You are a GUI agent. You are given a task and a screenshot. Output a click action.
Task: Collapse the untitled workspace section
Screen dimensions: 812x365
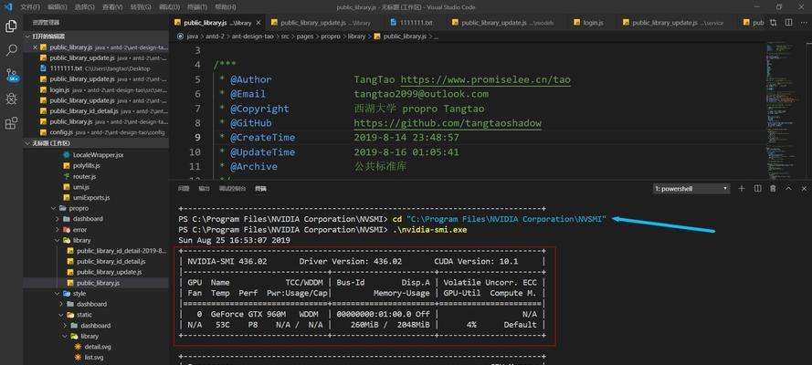click(28, 143)
